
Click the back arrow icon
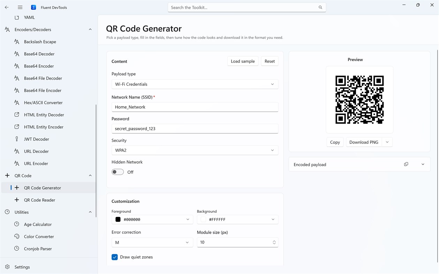point(7,7)
